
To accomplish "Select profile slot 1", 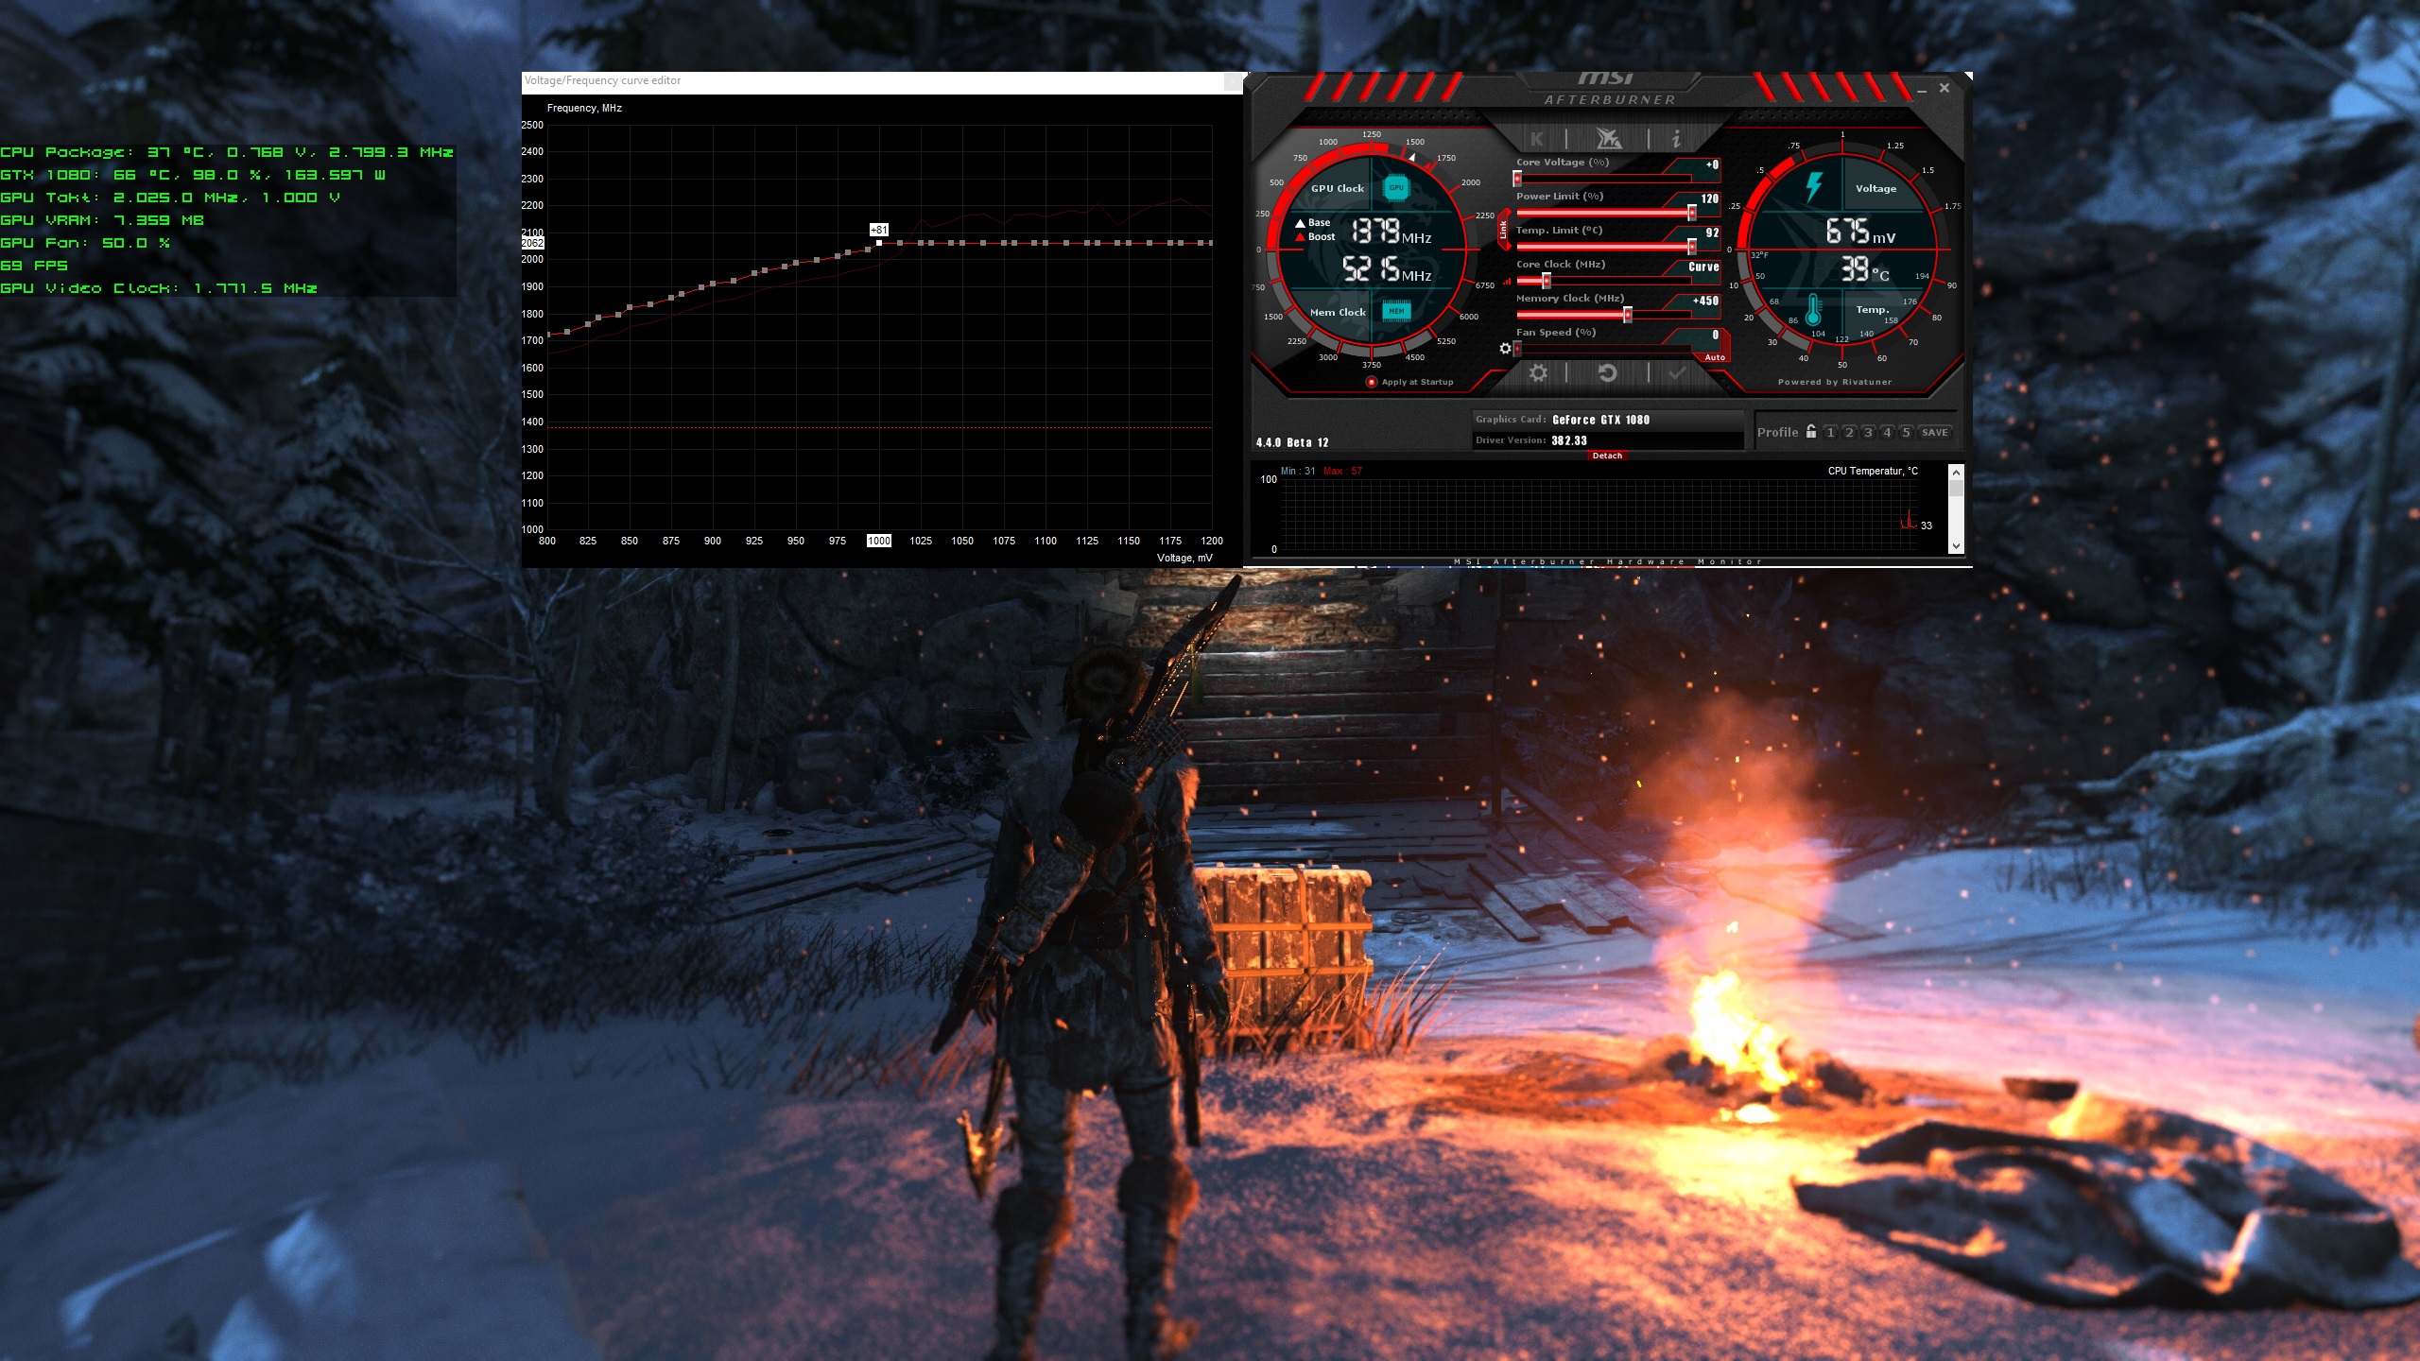I will click(x=1831, y=433).
